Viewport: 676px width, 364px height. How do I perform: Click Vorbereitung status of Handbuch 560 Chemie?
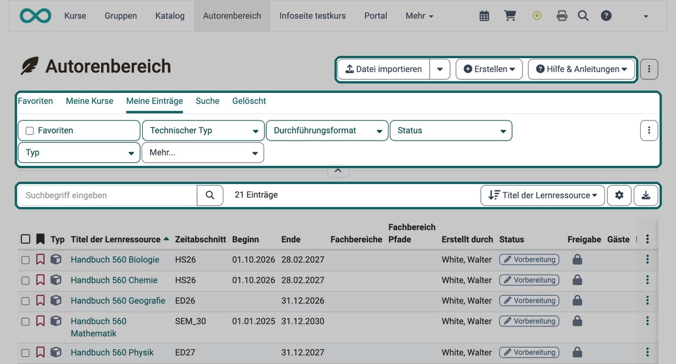(530, 280)
